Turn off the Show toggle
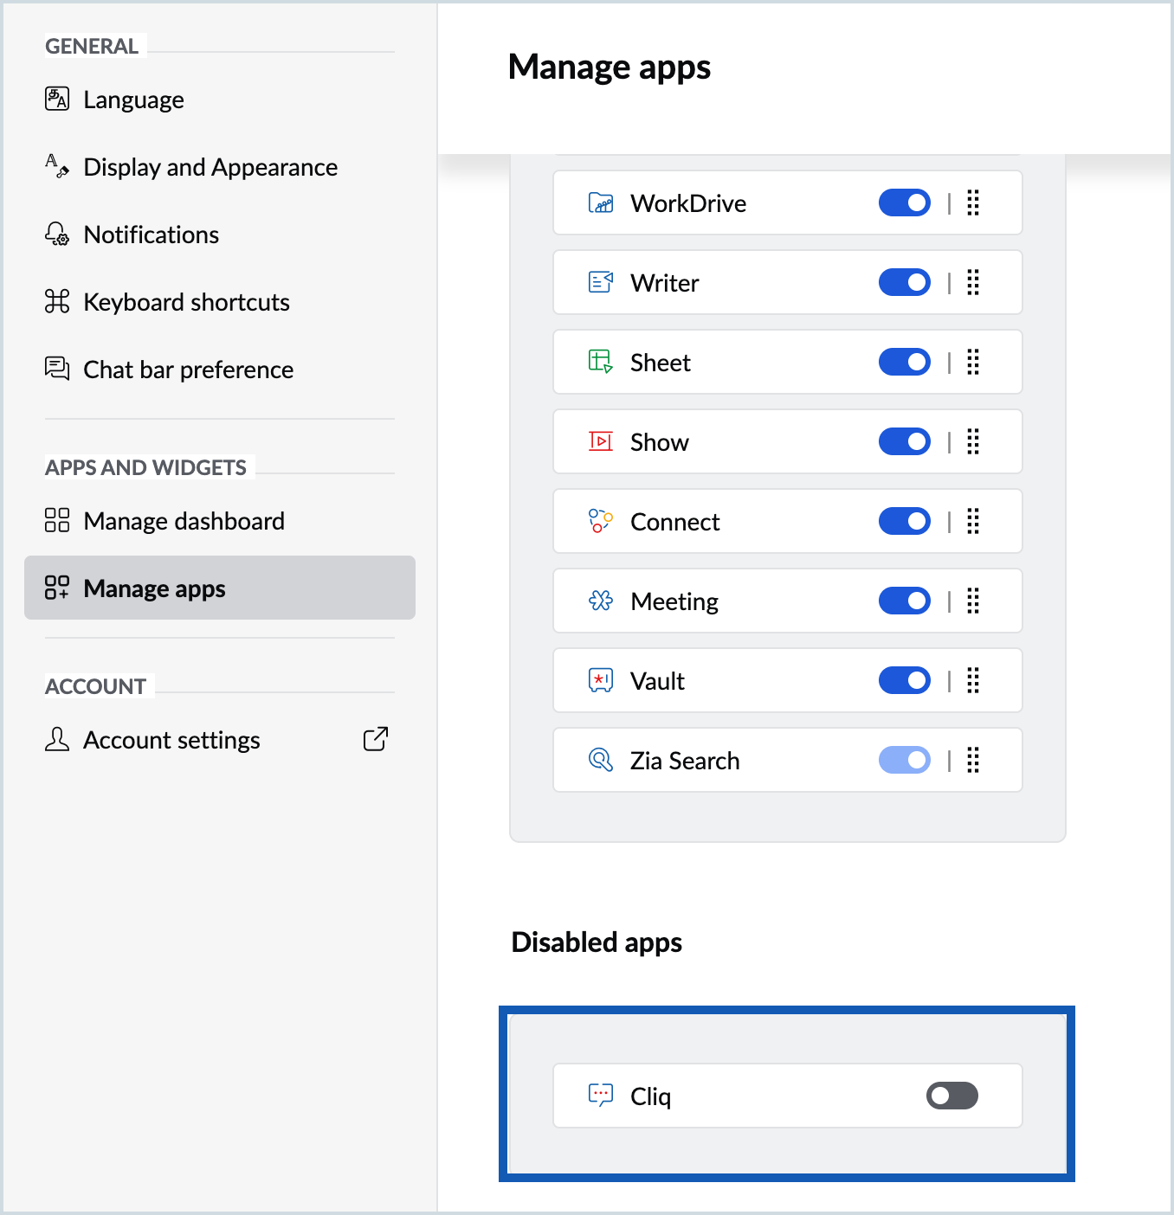Image resolution: width=1174 pixels, height=1215 pixels. point(905,441)
